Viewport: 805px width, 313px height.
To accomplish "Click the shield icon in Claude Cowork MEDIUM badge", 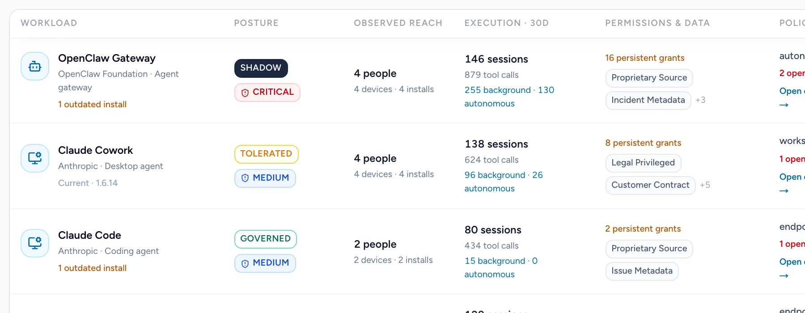I will pyautogui.click(x=245, y=178).
